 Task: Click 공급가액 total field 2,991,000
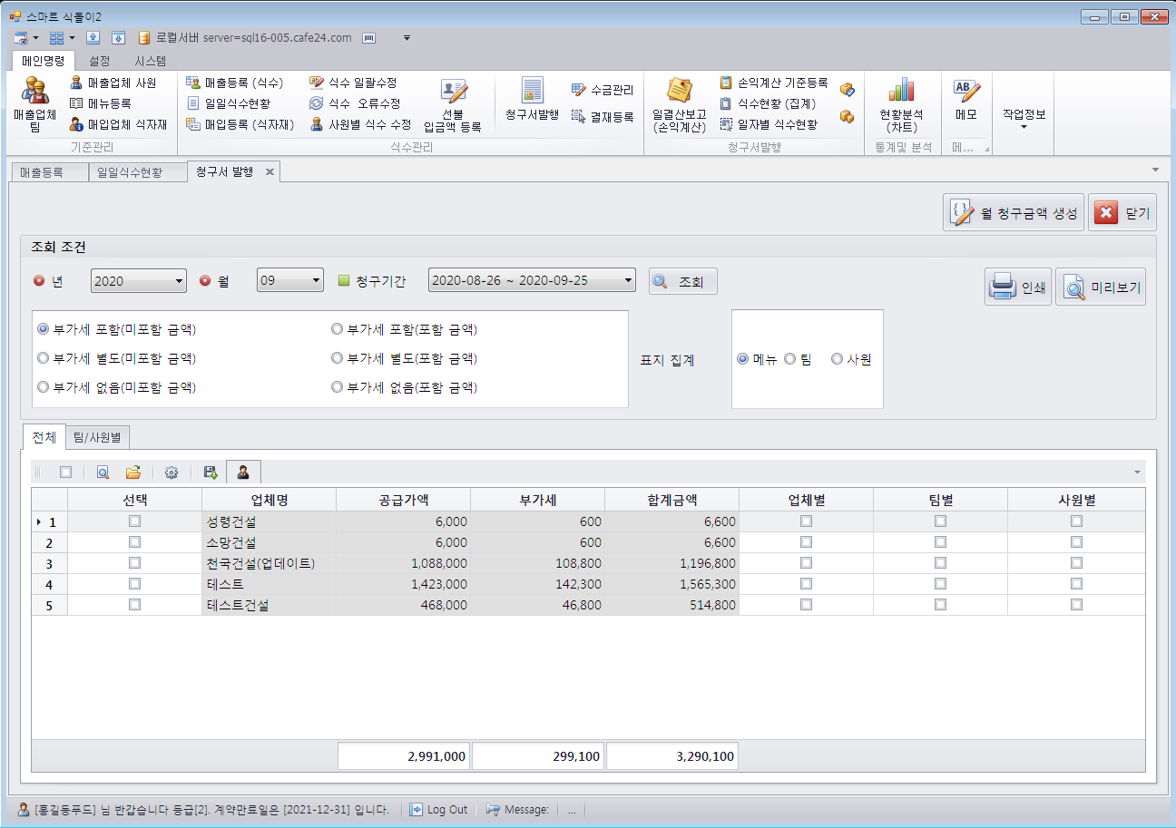[x=404, y=756]
